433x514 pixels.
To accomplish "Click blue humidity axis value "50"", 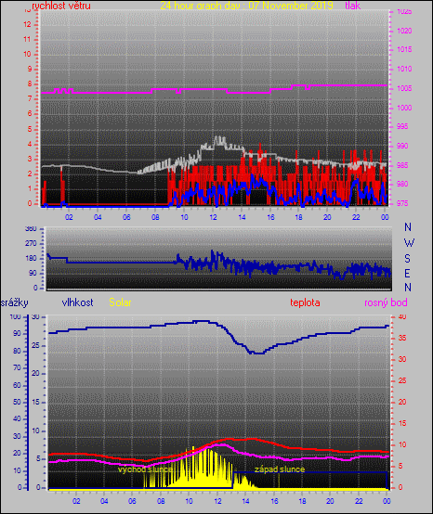I will 17,403.
